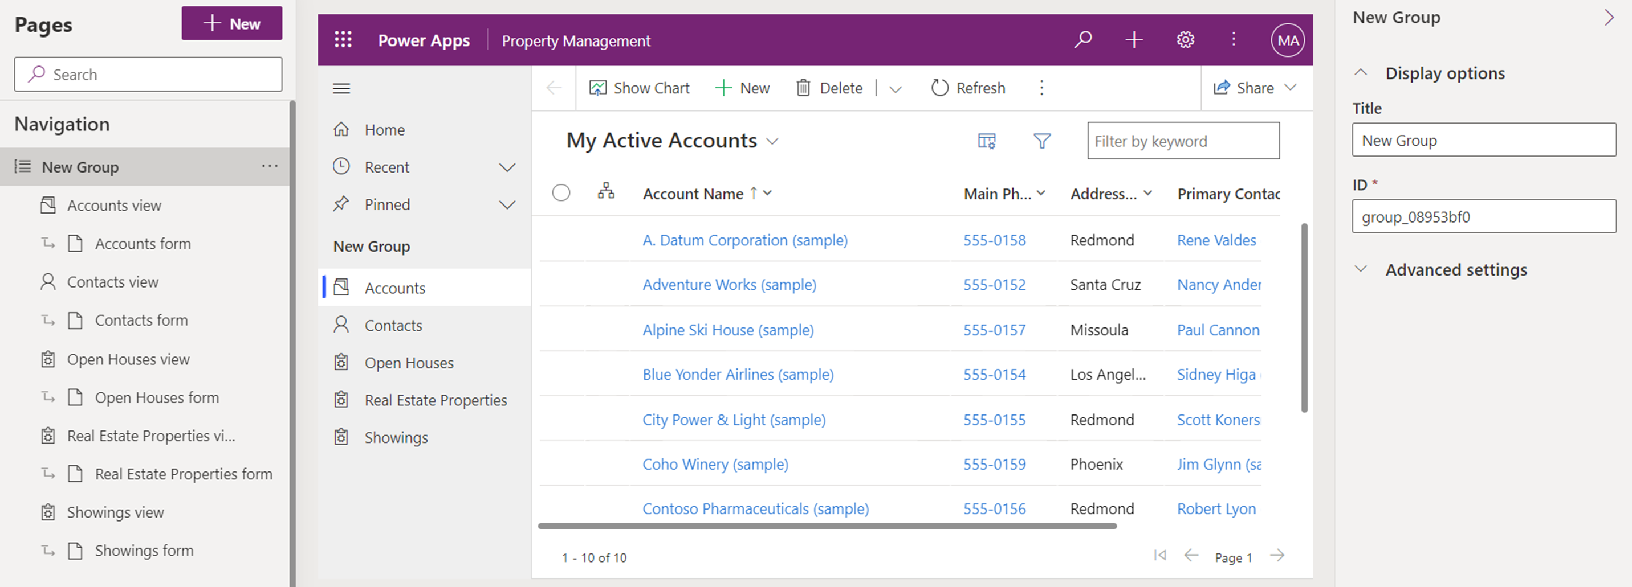Click the Edit columns icon
The height and width of the screenshot is (587, 1632).
[986, 141]
